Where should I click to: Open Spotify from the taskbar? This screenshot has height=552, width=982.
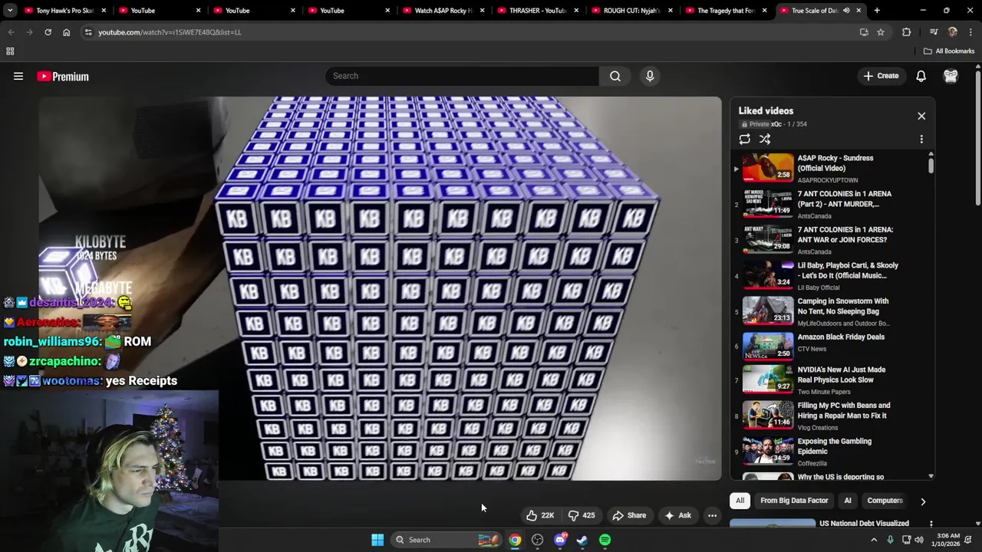[x=605, y=540]
